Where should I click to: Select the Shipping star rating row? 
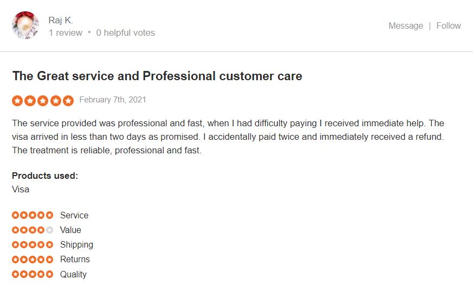(53, 244)
